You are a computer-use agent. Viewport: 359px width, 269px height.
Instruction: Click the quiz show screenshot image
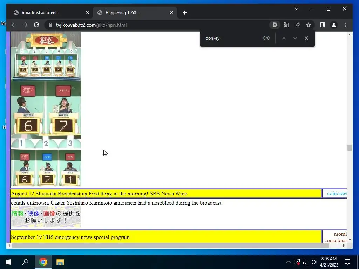(x=46, y=109)
